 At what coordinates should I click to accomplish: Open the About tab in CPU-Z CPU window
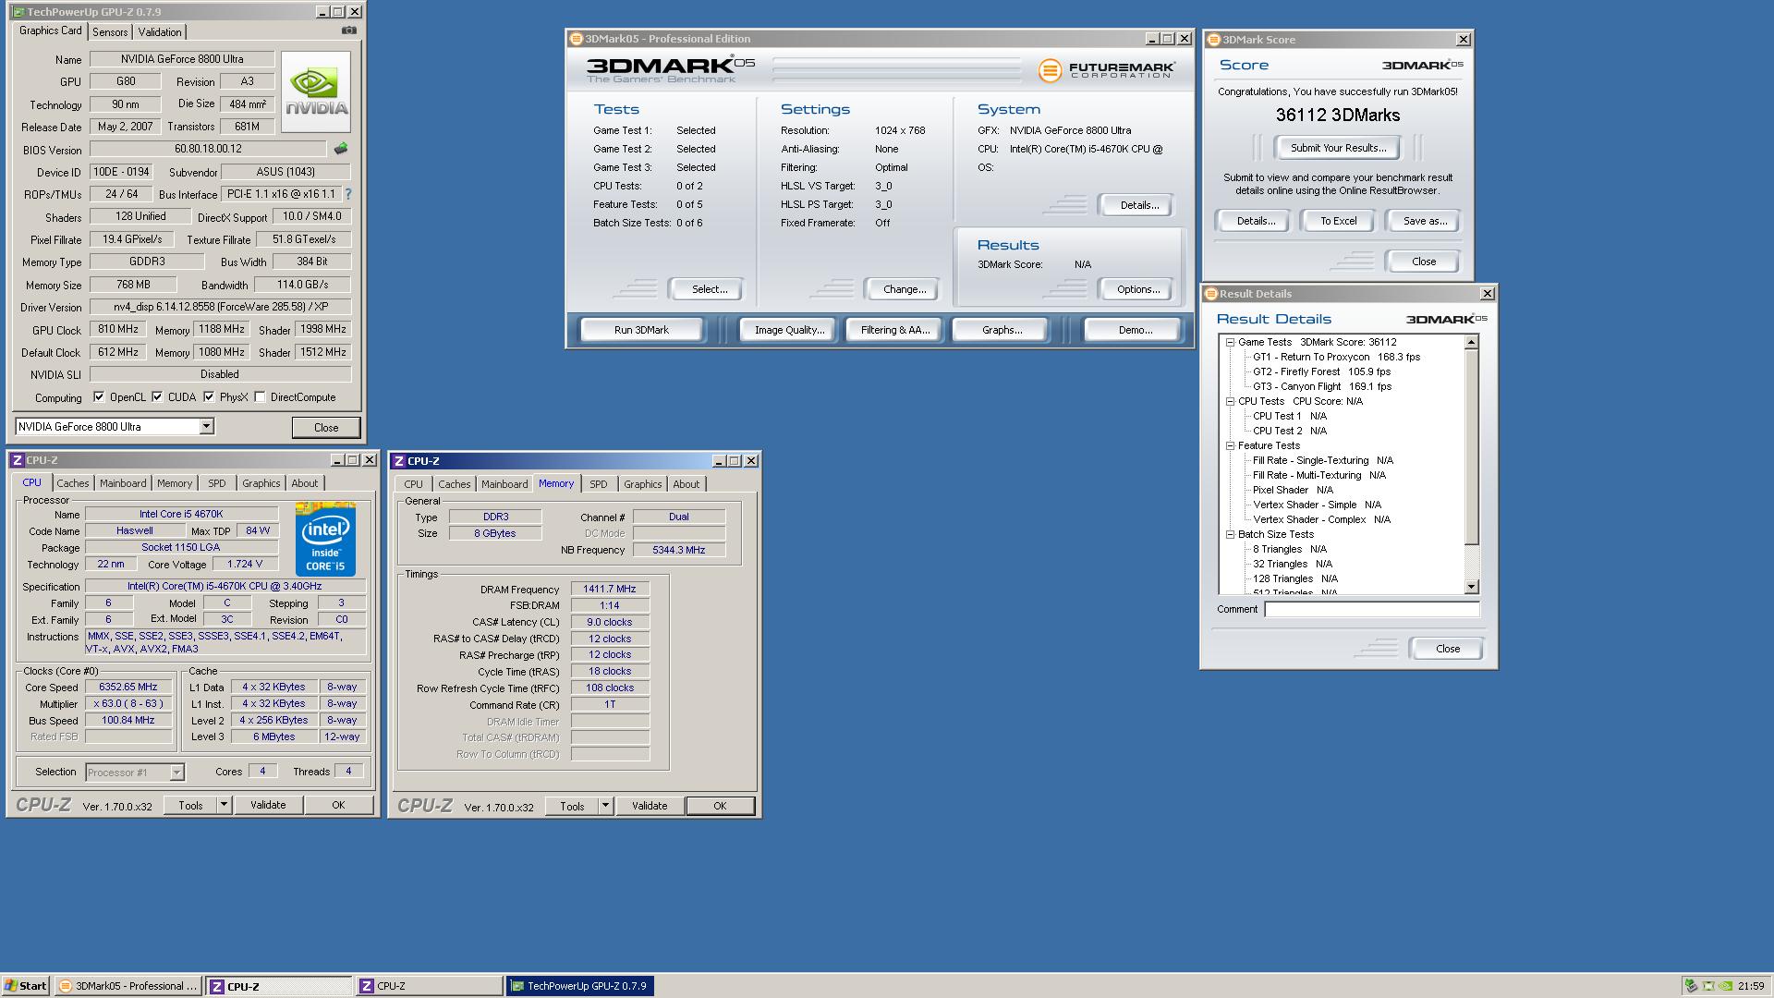[305, 483]
